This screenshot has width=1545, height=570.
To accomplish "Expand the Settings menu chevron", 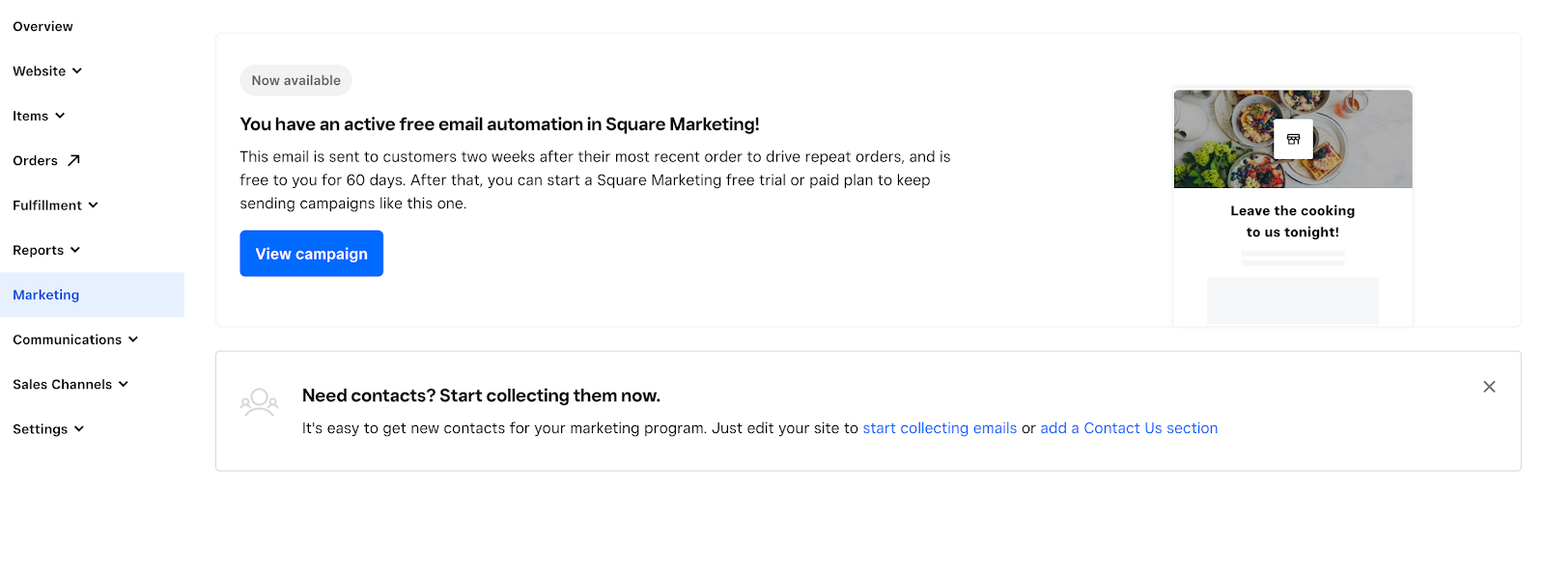I will [x=79, y=429].
